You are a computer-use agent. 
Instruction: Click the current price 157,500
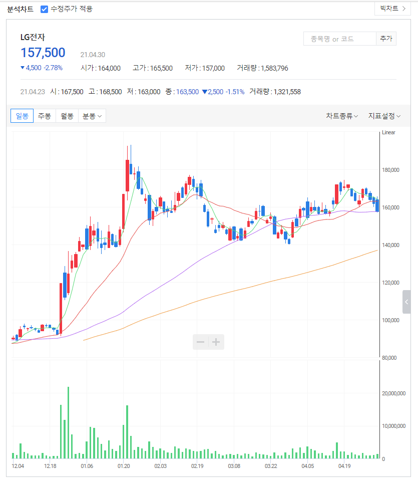click(43, 53)
